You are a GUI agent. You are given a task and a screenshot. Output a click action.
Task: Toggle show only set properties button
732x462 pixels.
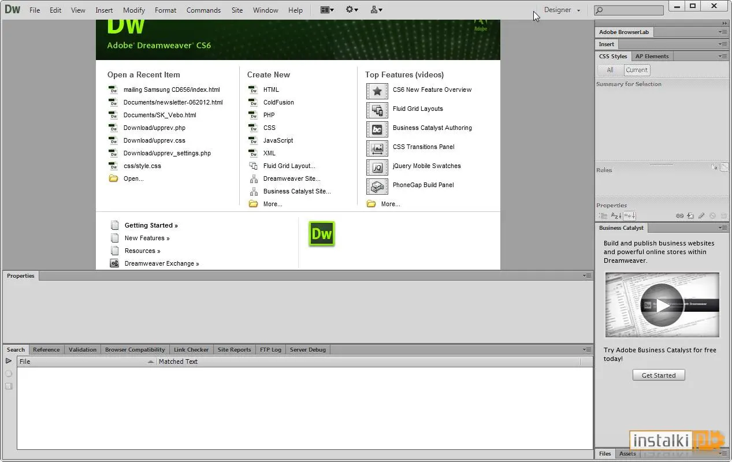pyautogui.click(x=629, y=216)
